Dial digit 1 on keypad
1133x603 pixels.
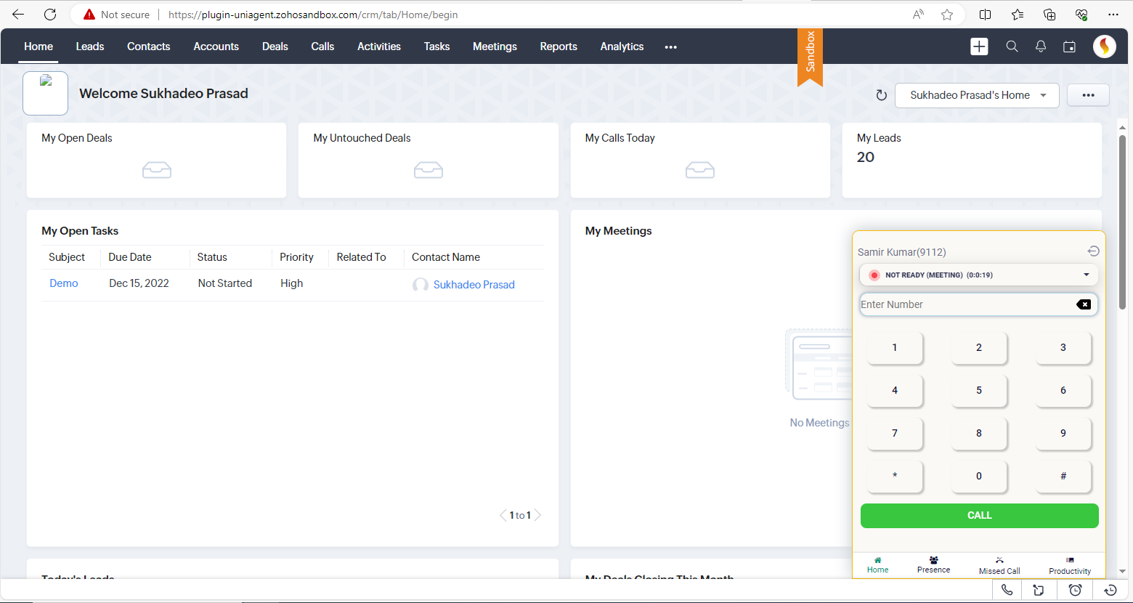click(895, 347)
